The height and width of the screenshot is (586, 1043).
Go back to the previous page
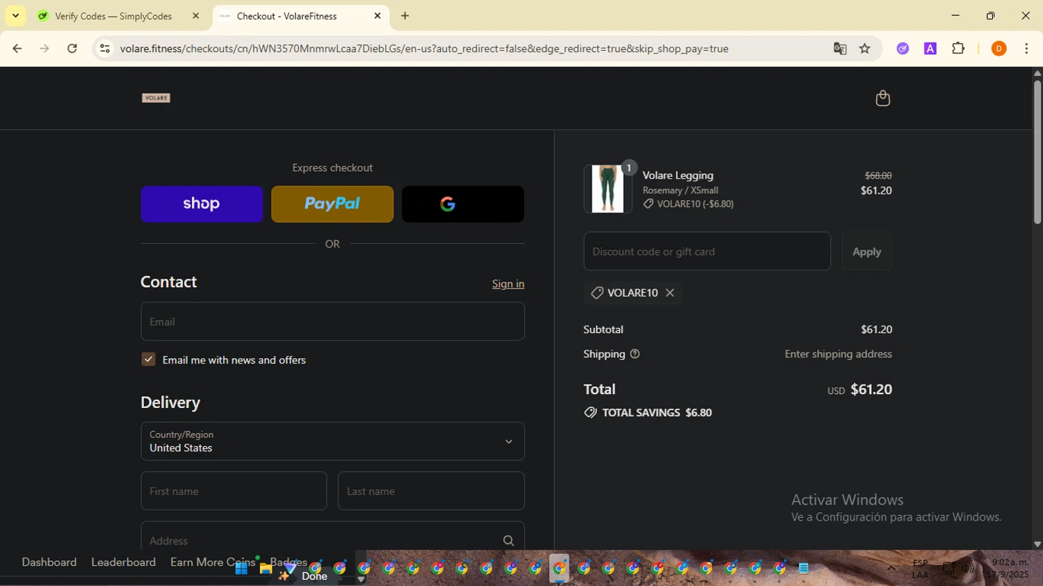tap(17, 49)
